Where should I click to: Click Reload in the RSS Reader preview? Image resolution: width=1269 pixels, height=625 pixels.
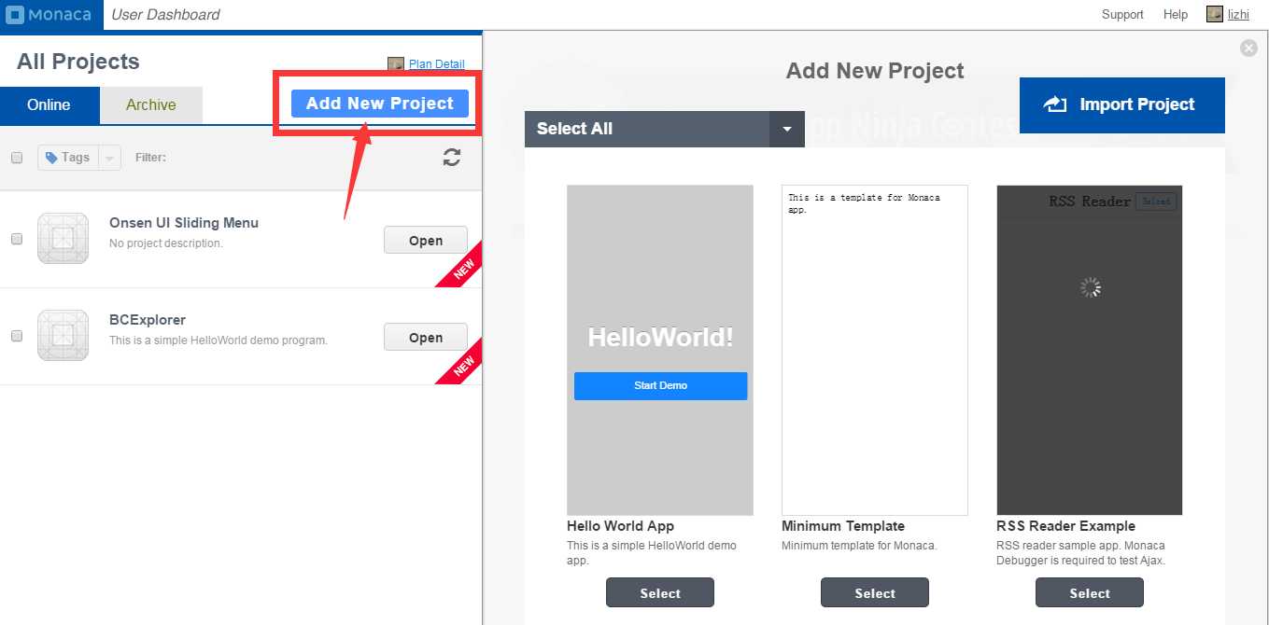point(1156,201)
